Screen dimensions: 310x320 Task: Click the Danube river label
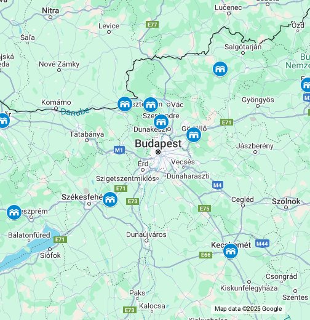pos(75,111)
